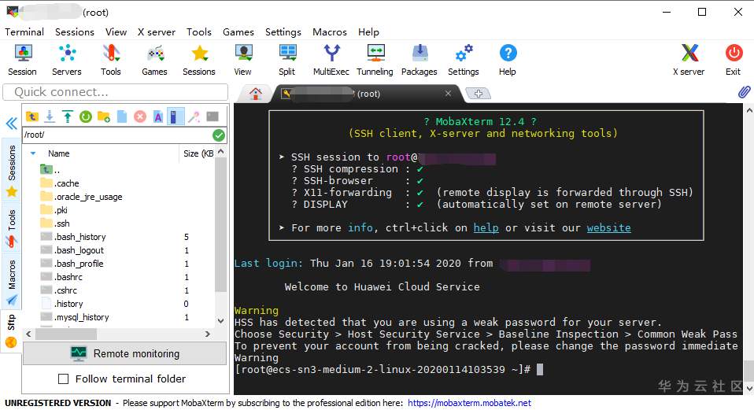Click the SFTP download arrow icon

point(50,116)
